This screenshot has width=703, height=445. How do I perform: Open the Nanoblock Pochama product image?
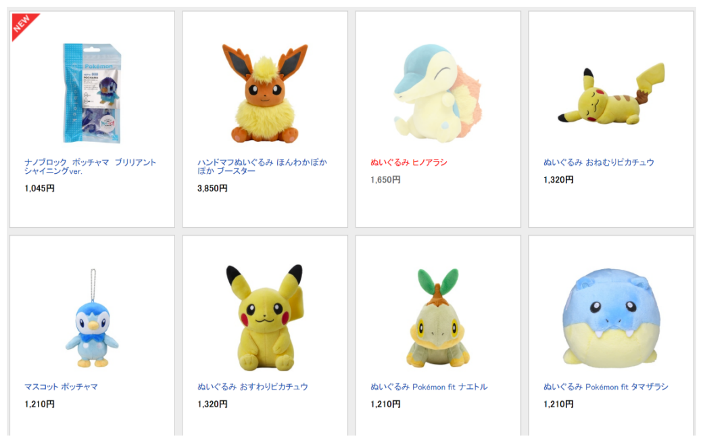click(92, 93)
